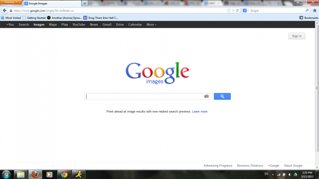Click the EN language indicator

pyautogui.click(x=266, y=174)
